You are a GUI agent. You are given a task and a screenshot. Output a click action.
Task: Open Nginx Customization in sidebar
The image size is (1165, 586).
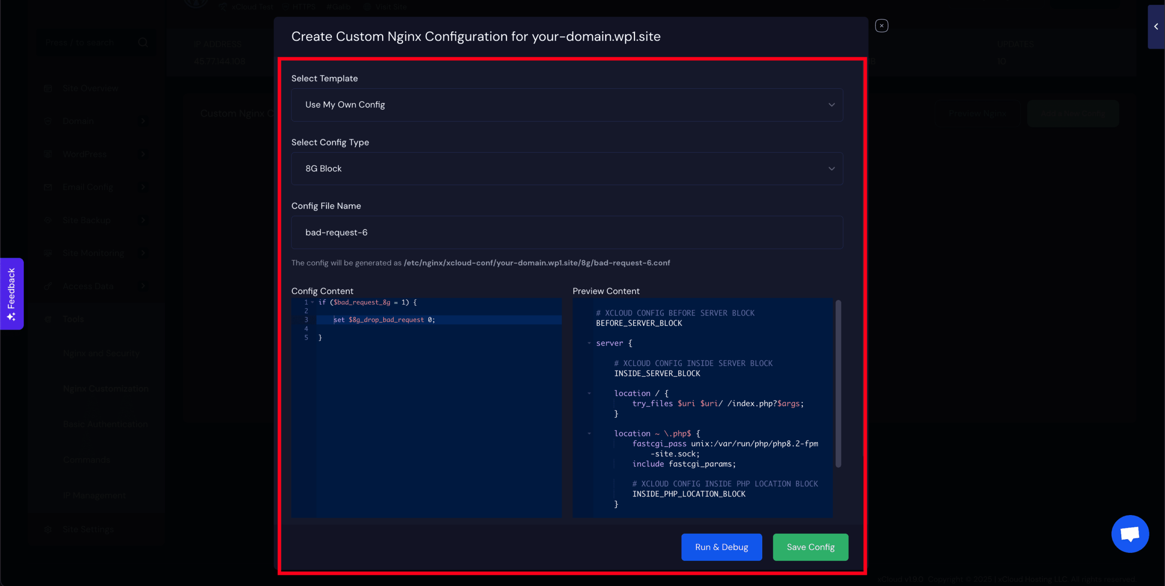(x=106, y=389)
